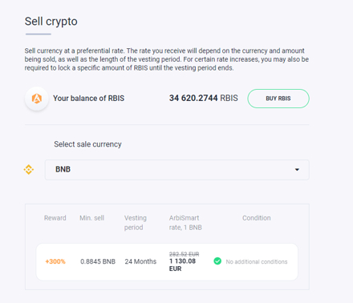The width and height of the screenshot is (353, 303).
Task: Click the strikethrough 282.52 EUR rate
Action: tap(184, 254)
